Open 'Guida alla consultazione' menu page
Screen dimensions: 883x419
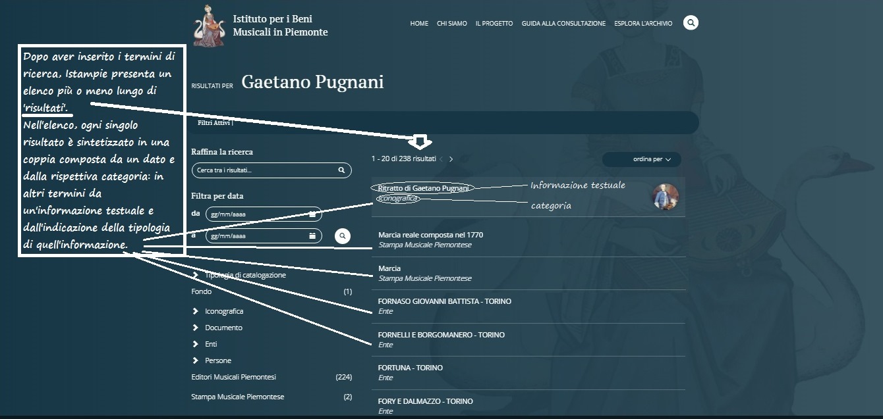pos(563,24)
